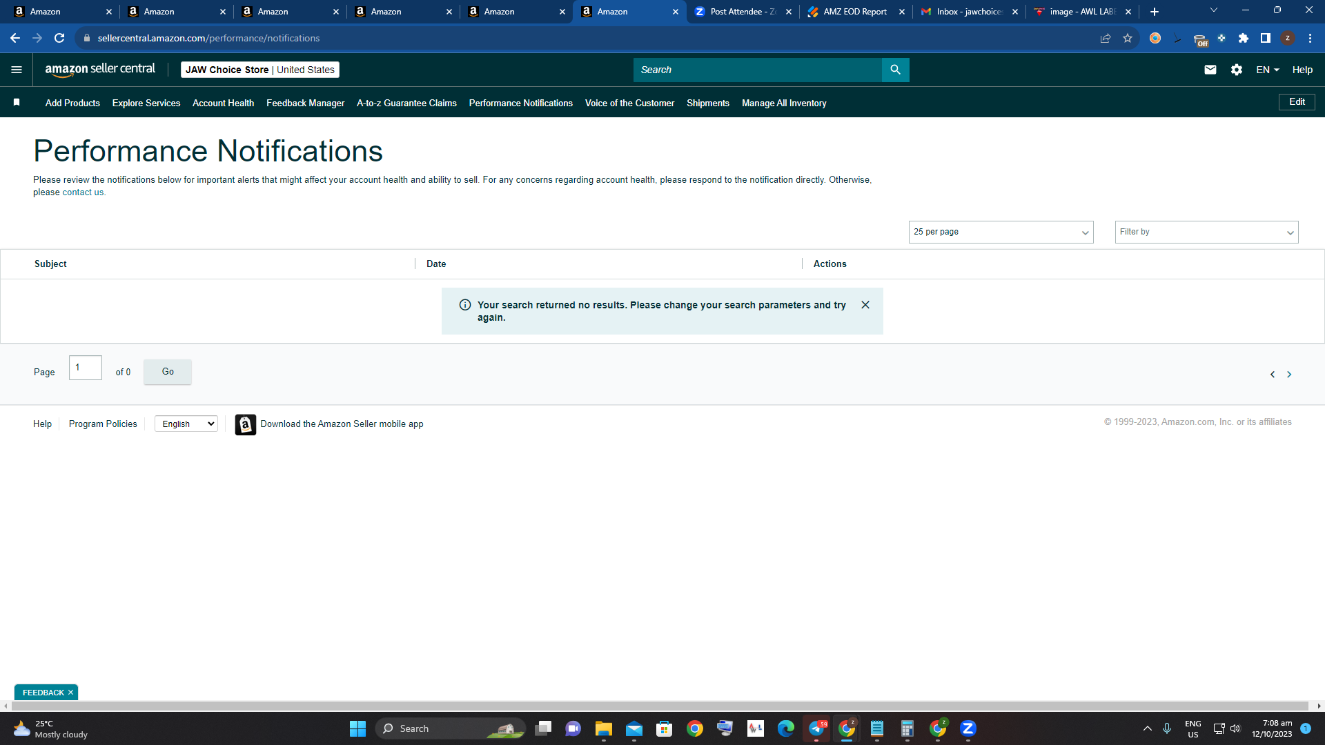
Task: Show hidden system tray icons
Action: 1147,728
